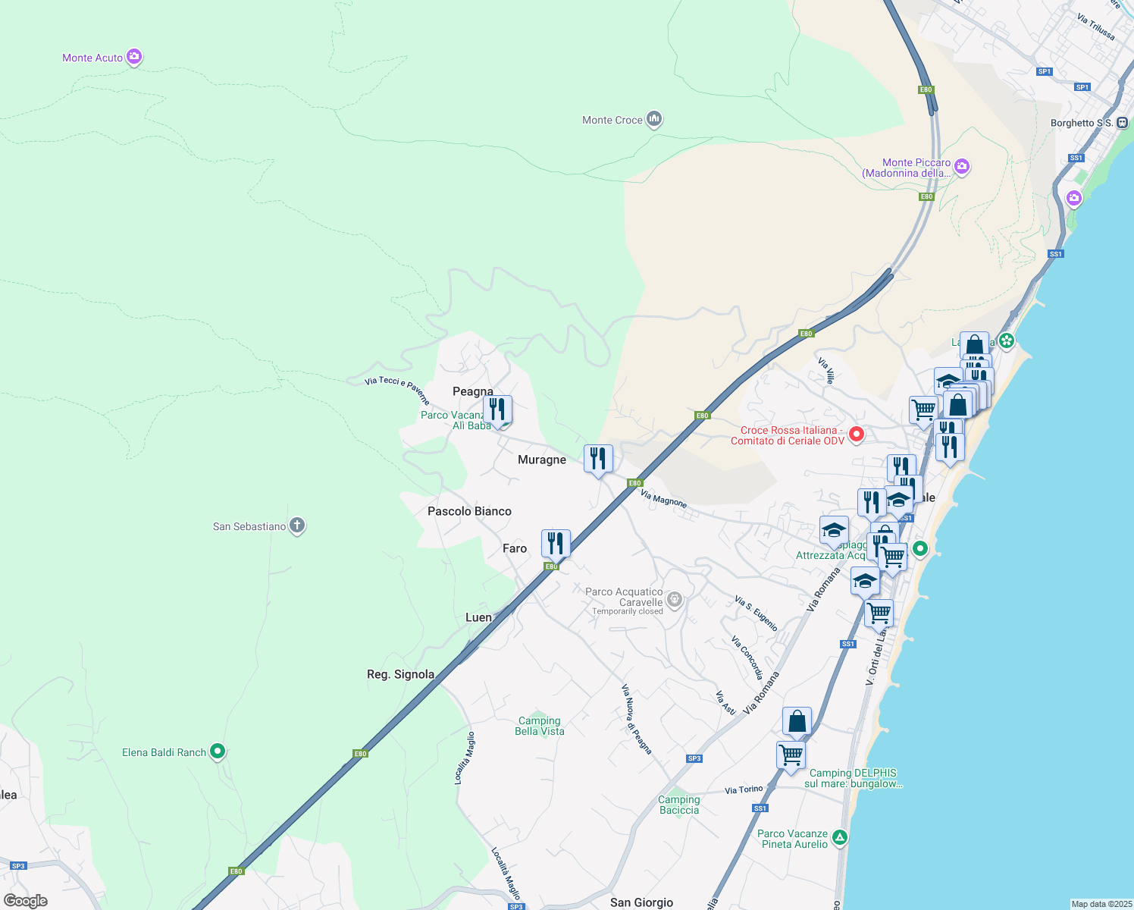Click the red Croce Rossa Italiana pin
The width and height of the screenshot is (1134, 910).
[857, 435]
